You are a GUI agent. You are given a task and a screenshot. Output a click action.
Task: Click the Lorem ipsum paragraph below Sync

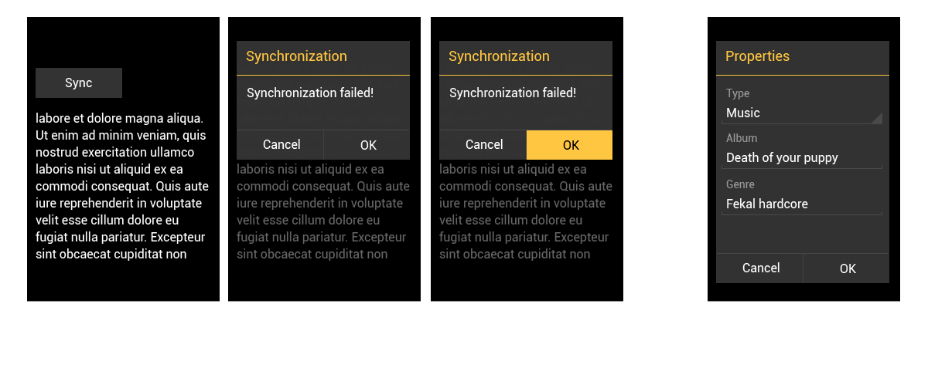122,186
